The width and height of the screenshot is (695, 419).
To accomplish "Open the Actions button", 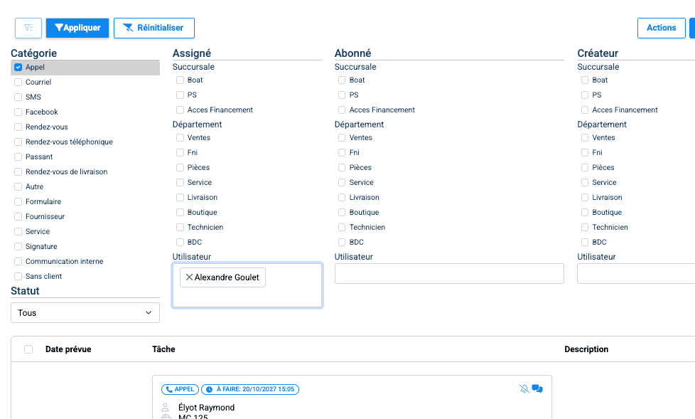I will (662, 28).
